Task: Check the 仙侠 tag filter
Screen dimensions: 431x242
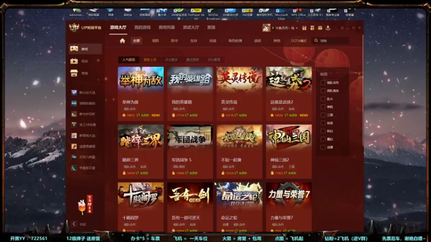Action: click(x=323, y=123)
